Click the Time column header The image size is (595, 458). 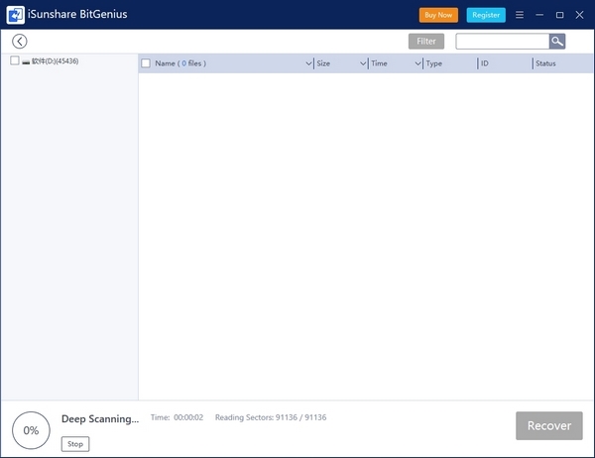click(x=379, y=63)
